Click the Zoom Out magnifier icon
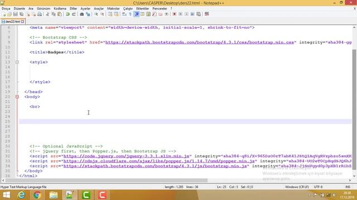Image resolution: width=357 pixels, height=200 pixels. [102, 14]
